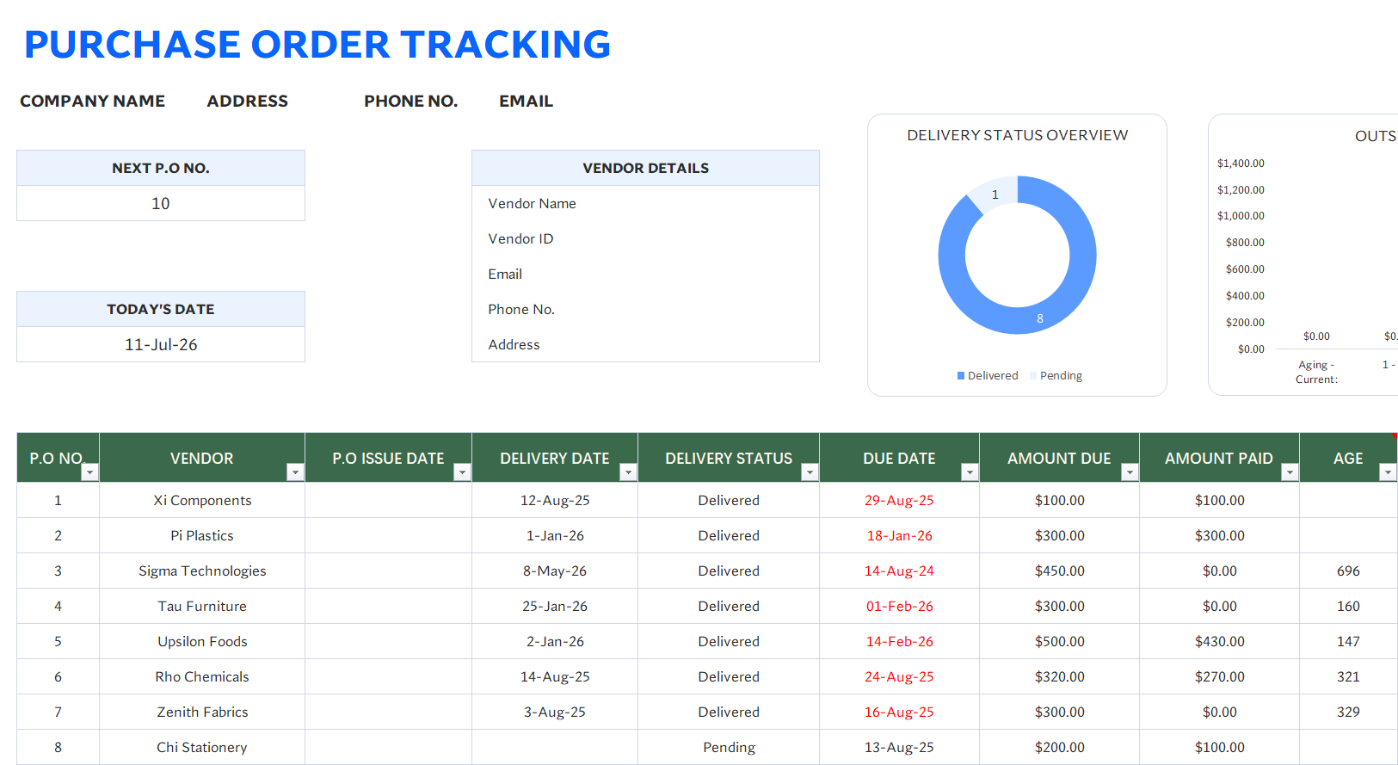Select the Rho Chemicals vendor cell
The height and width of the screenshot is (765, 1398).
pyautogui.click(x=202, y=676)
